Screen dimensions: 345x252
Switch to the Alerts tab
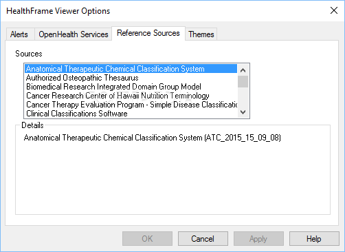[x=19, y=34]
